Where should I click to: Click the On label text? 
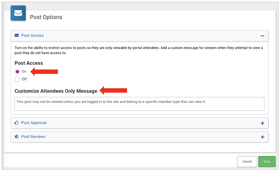point(24,72)
